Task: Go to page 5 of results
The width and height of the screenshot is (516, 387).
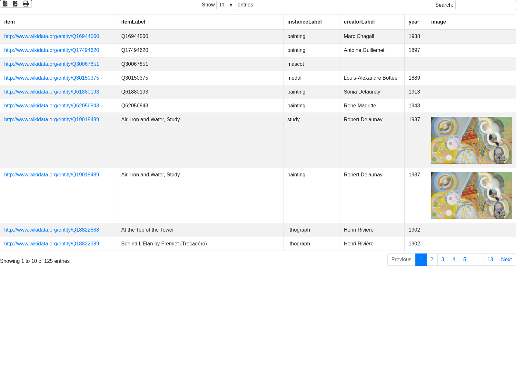Action: click(x=464, y=260)
